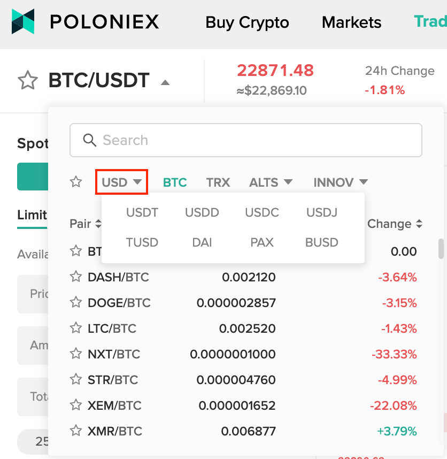447x459 pixels.
Task: Favorite the BTC/USDT pair with the star
Action: tap(28, 80)
